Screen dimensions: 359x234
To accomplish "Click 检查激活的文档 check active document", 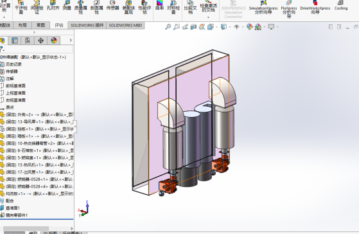I will click(x=208, y=6).
